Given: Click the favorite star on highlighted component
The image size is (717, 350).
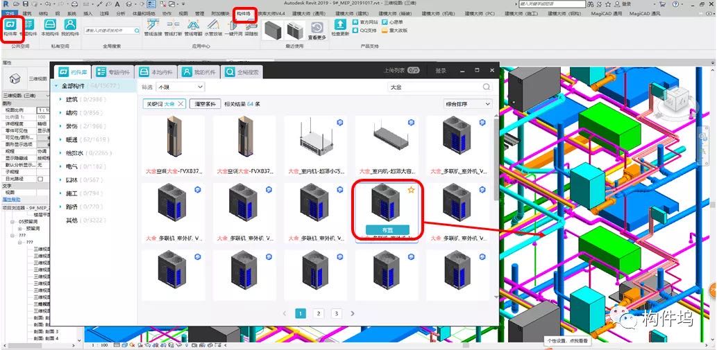Looking at the screenshot, I should [411, 190].
